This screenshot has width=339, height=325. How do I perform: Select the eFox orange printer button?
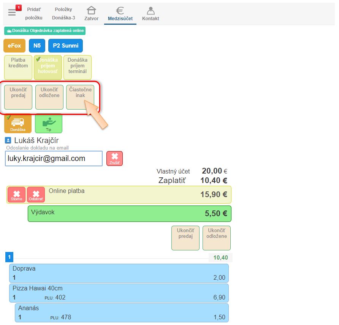click(14, 46)
